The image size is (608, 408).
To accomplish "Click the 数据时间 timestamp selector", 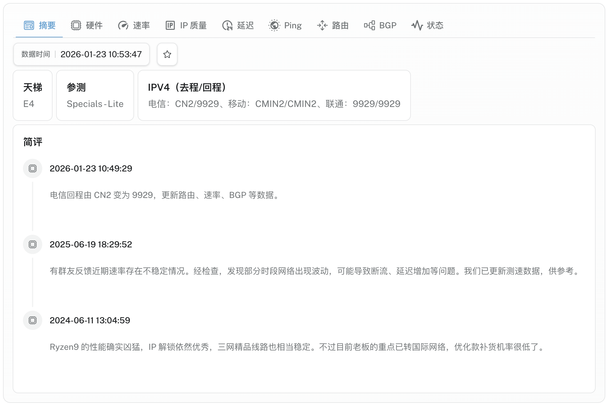I will pos(82,54).
